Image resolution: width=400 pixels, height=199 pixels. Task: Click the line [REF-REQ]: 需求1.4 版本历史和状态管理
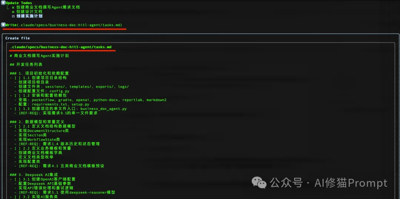57,144
